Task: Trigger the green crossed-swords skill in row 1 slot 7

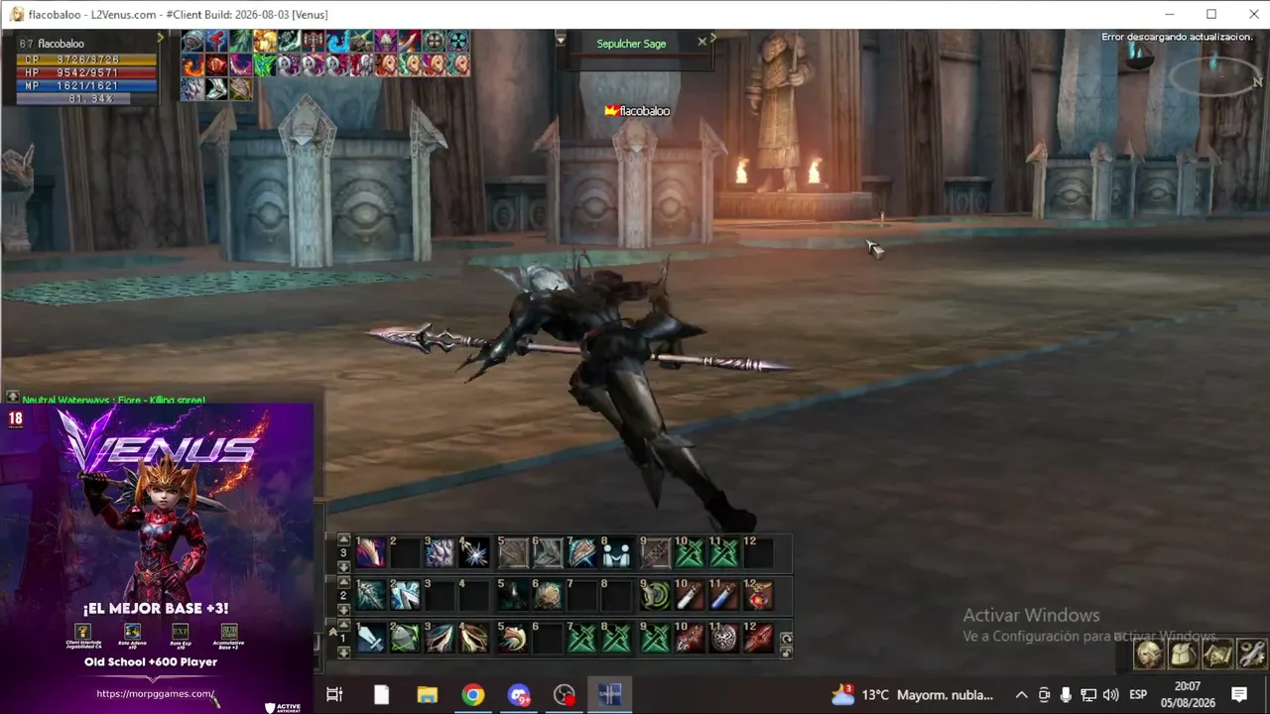Action: (582, 638)
